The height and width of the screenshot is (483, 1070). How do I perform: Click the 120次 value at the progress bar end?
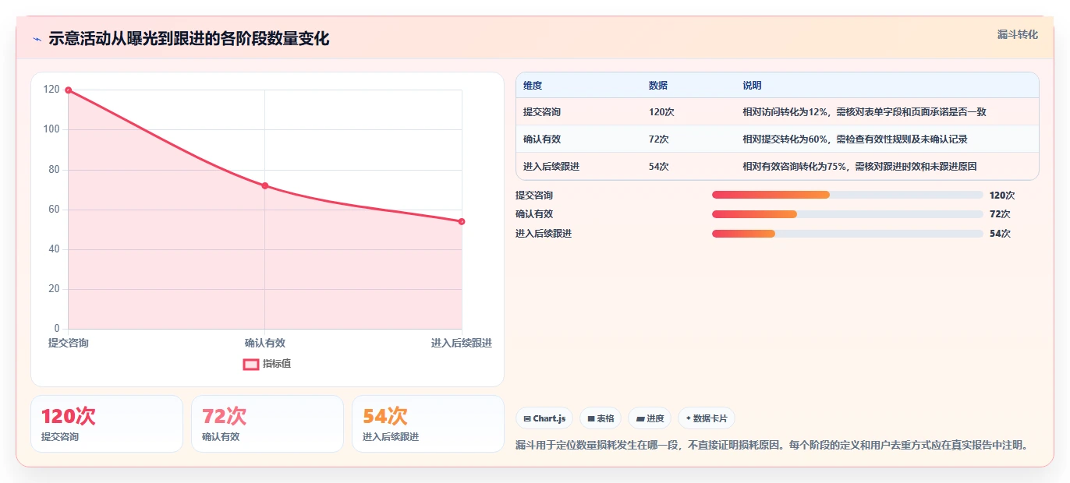click(x=1002, y=196)
